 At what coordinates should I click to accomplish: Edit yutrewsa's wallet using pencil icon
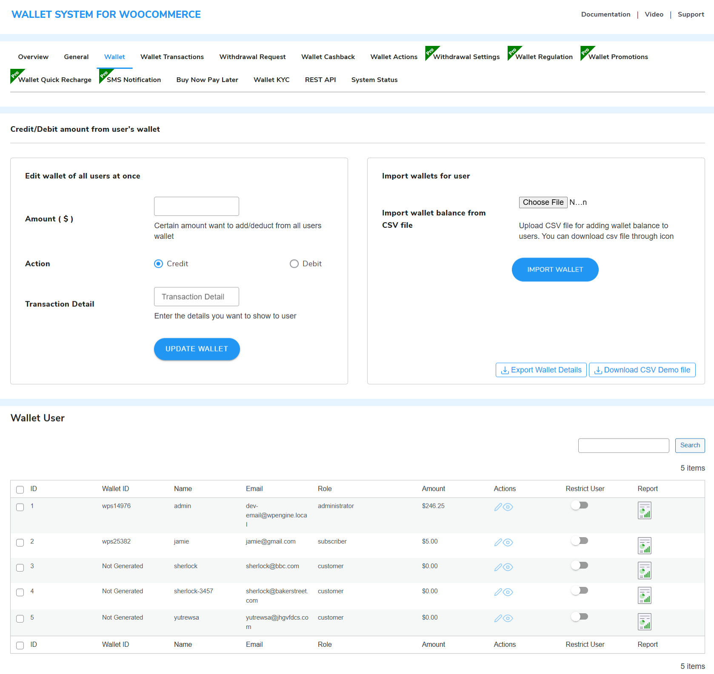click(498, 618)
